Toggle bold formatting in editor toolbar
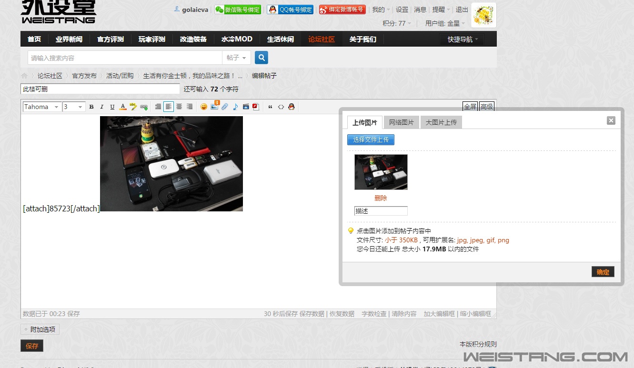This screenshot has width=634, height=368. (x=91, y=107)
